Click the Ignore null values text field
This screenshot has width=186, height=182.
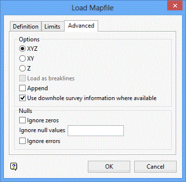click(x=95, y=131)
